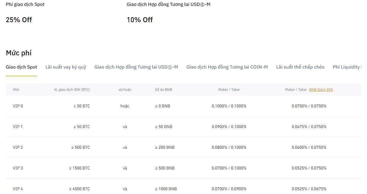This screenshot has width=367, height=194.
Task: Open the Lãi suất vay ký quỹ tab
Action: coord(66,67)
